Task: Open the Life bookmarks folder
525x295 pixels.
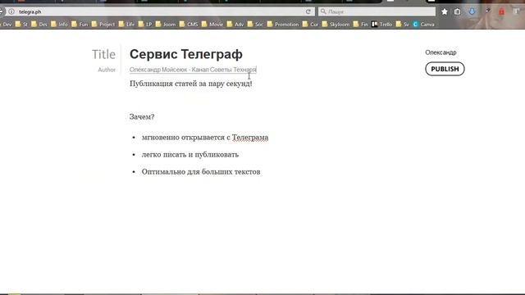Action: (x=126, y=25)
